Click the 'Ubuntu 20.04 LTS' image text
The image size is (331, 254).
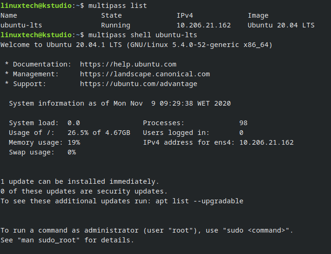tap(281, 25)
